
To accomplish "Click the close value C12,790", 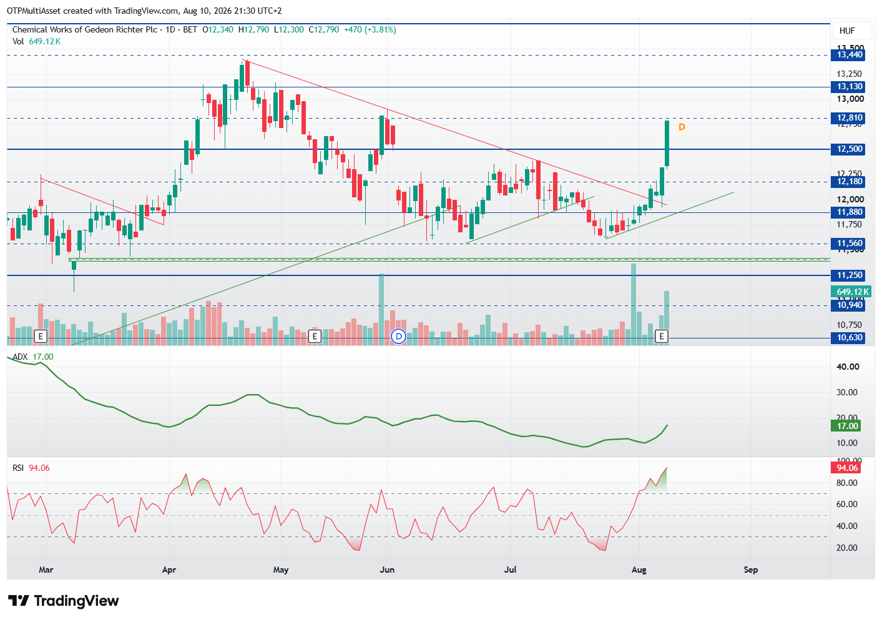I will [324, 29].
